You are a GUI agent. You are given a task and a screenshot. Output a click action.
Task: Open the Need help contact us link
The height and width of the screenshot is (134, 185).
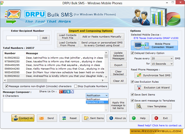click(x=160, y=125)
